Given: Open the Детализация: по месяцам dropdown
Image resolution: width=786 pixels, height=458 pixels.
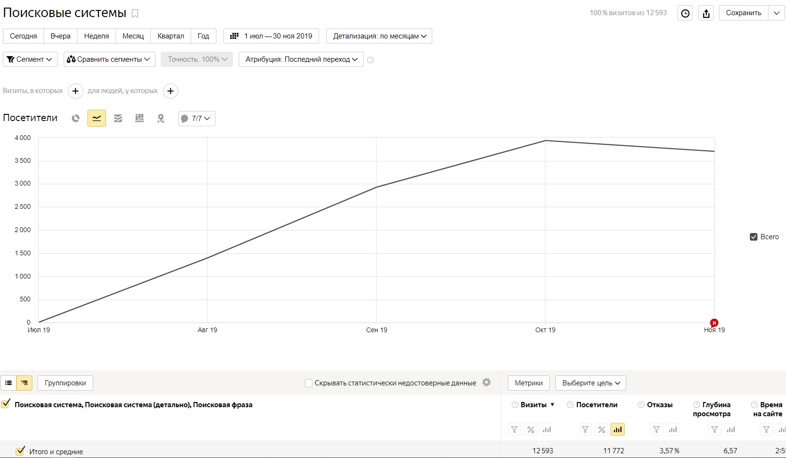Looking at the screenshot, I should [x=379, y=36].
